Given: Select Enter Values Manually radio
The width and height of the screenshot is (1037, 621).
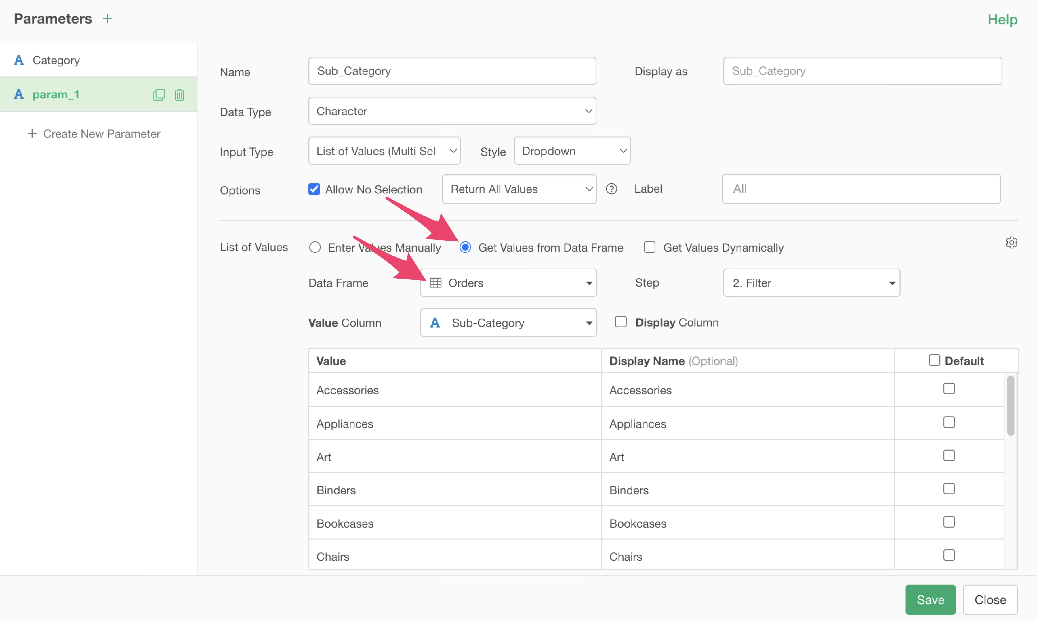Looking at the screenshot, I should click(315, 247).
